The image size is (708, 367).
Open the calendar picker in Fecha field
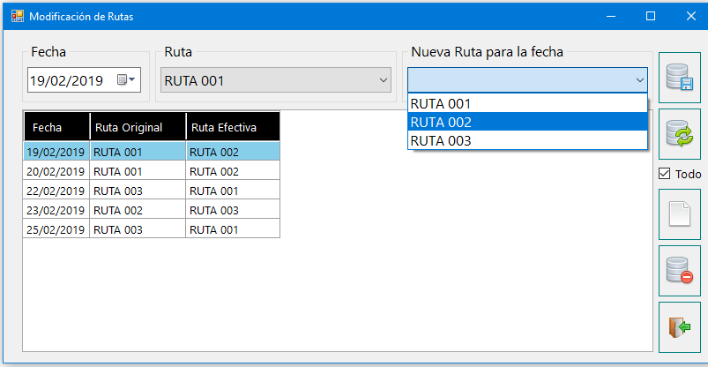pyautogui.click(x=126, y=80)
